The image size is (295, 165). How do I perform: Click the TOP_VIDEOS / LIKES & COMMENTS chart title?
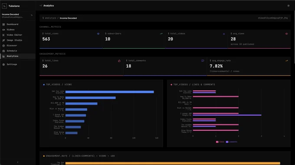[x=194, y=85]
